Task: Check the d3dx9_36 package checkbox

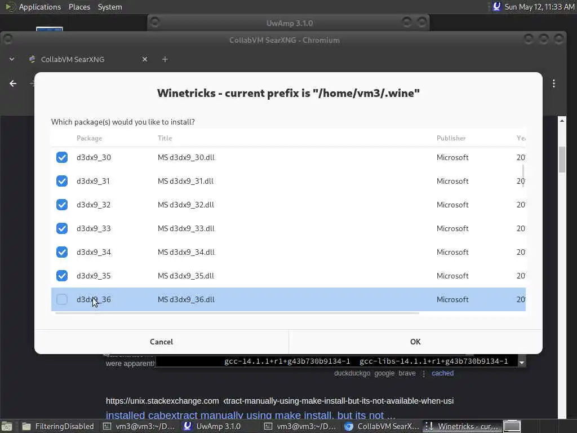Action: [62, 299]
